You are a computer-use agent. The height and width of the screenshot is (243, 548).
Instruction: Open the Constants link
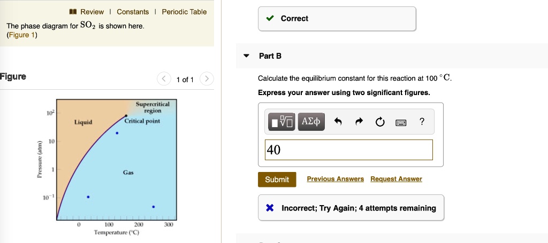pos(133,12)
